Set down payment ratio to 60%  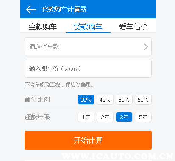143,100
